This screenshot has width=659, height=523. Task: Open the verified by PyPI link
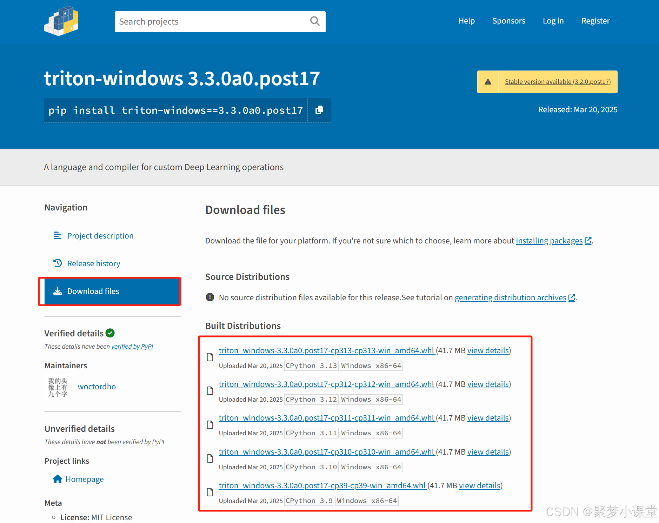(x=132, y=346)
